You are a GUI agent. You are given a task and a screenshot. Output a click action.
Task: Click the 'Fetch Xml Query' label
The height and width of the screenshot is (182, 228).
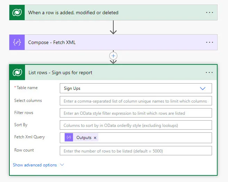coord(30,137)
